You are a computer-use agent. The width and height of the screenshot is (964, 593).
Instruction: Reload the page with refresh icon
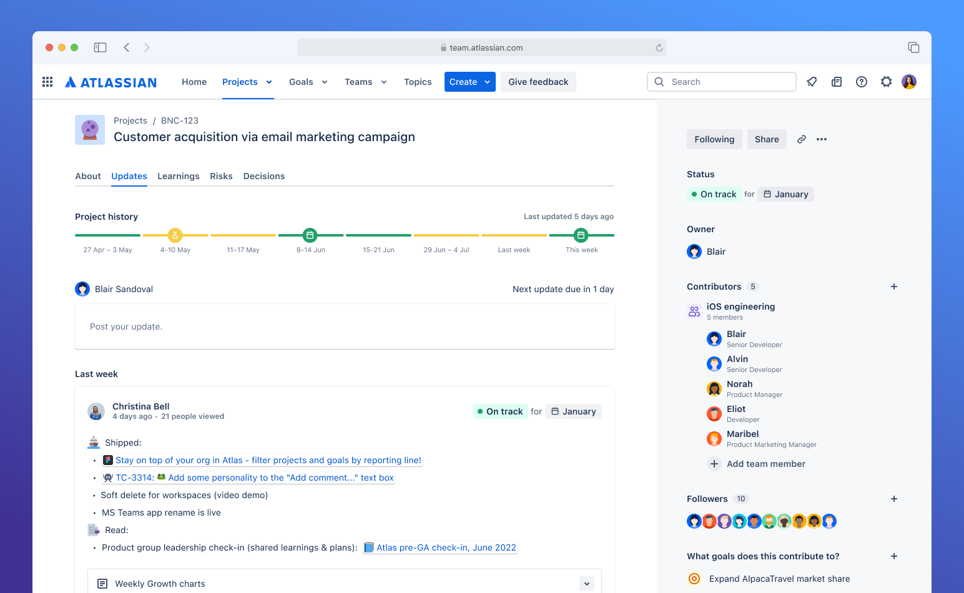coord(659,47)
